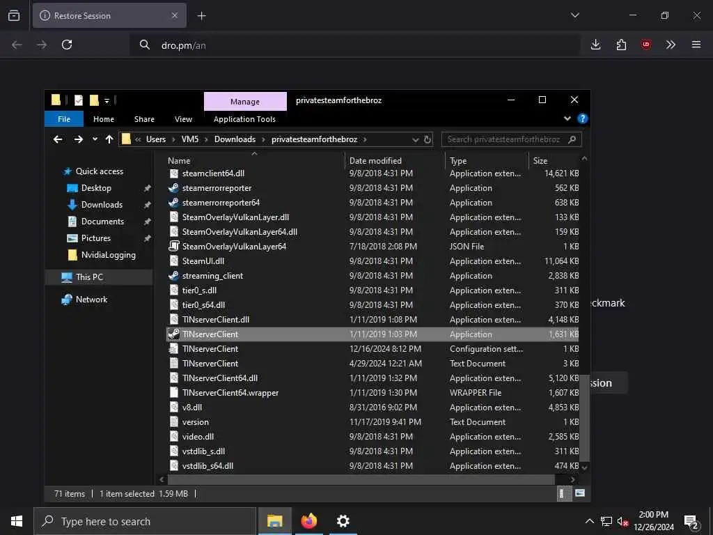Open recent locations dropdown in Explorer
The height and width of the screenshot is (535, 713).
click(95, 139)
